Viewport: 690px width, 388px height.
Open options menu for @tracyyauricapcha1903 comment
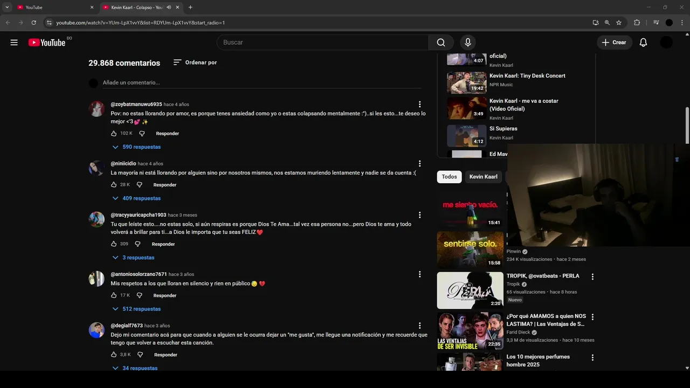point(419,215)
